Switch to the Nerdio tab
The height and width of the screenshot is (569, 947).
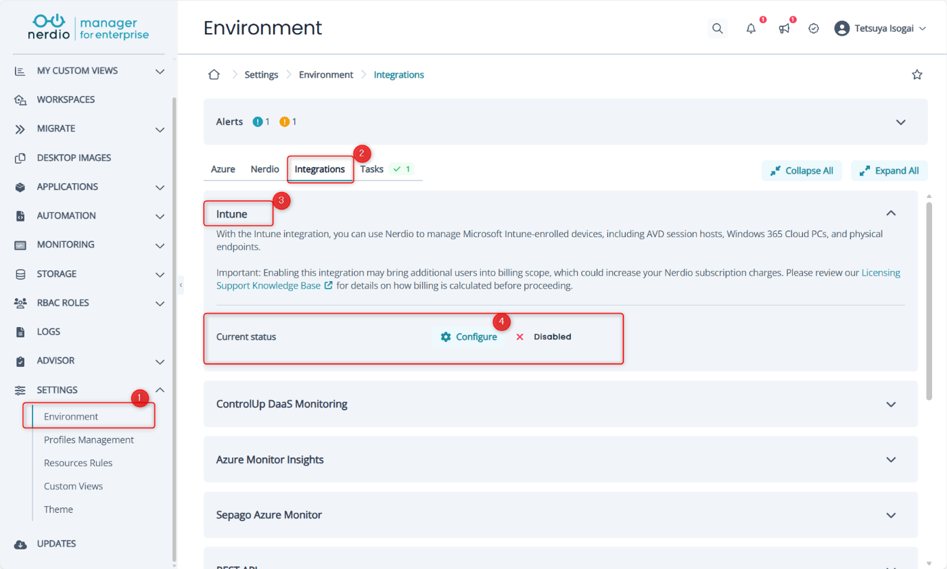[x=264, y=170]
